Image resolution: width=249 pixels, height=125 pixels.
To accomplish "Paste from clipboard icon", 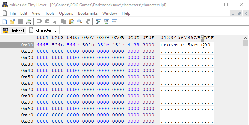I will (71, 21).
